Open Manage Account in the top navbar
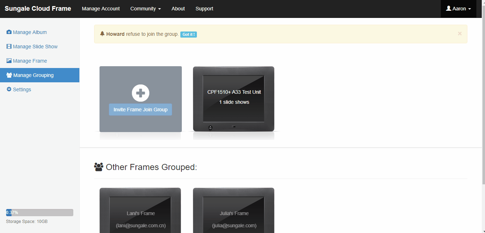Viewport: 485px width, 233px height. [101, 9]
